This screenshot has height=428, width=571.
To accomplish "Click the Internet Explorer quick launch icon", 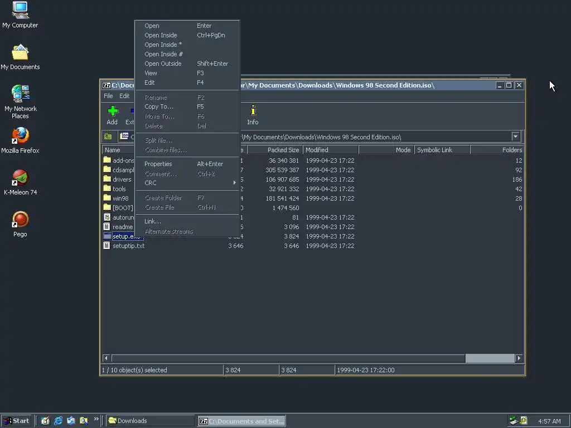I will (x=58, y=421).
